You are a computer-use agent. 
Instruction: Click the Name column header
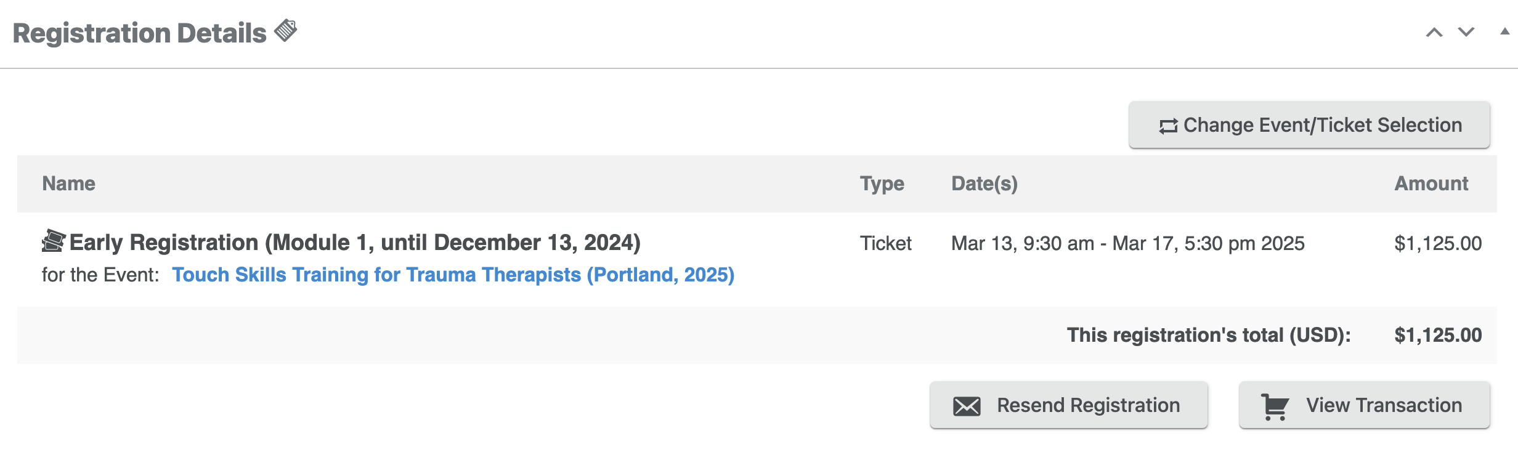coord(68,184)
